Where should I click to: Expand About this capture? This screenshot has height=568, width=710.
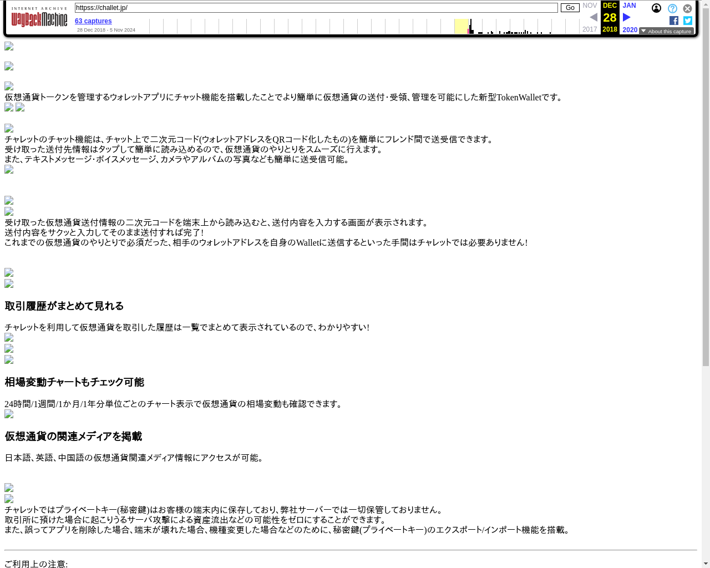(666, 32)
